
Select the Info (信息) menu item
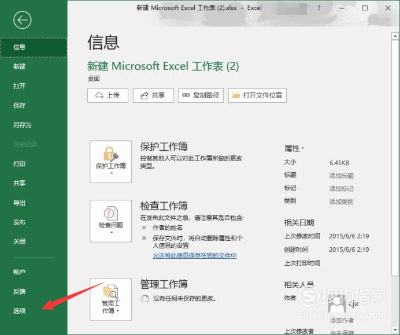[x=34, y=47]
